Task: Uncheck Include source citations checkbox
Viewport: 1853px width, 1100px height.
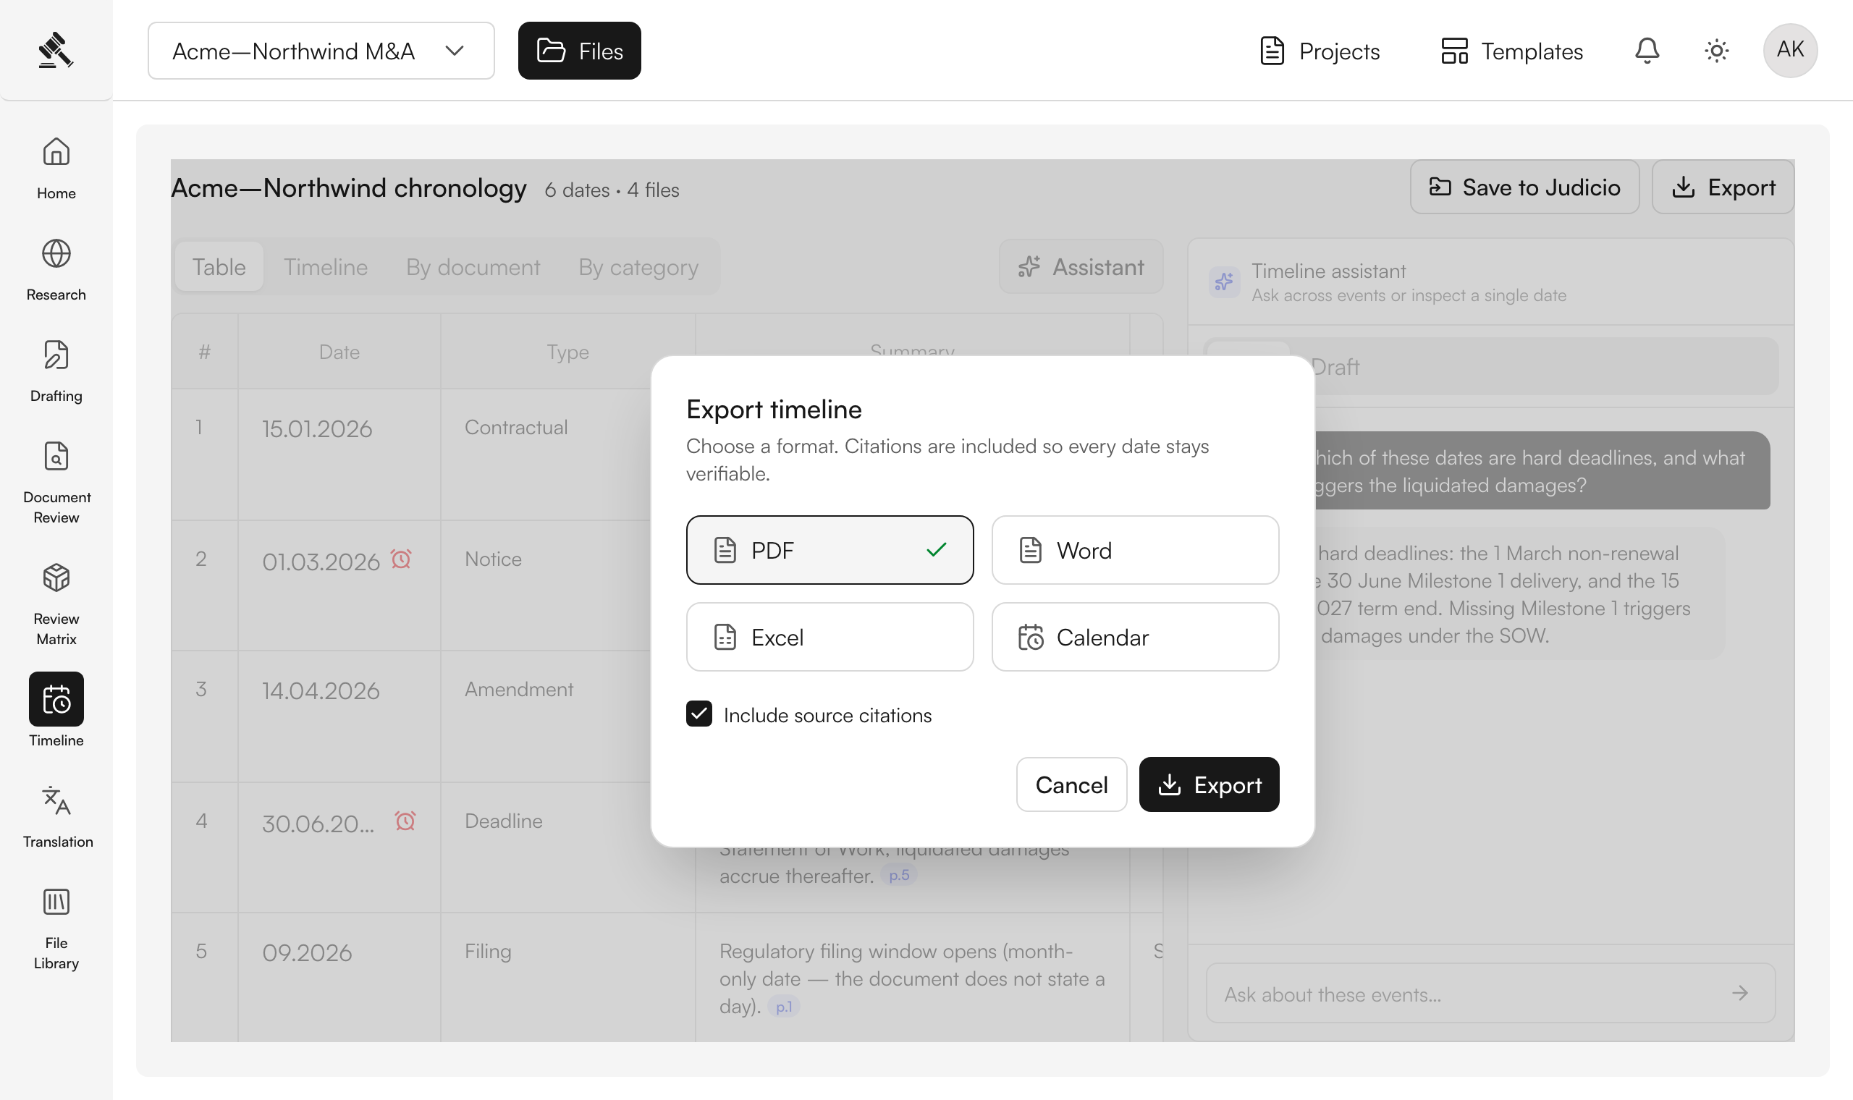Action: [x=699, y=714]
